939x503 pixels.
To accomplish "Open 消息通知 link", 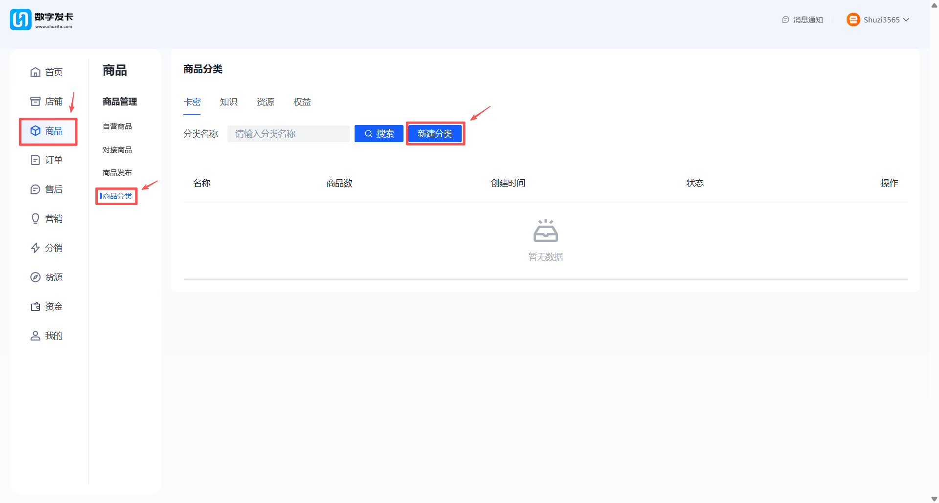I will tap(808, 20).
